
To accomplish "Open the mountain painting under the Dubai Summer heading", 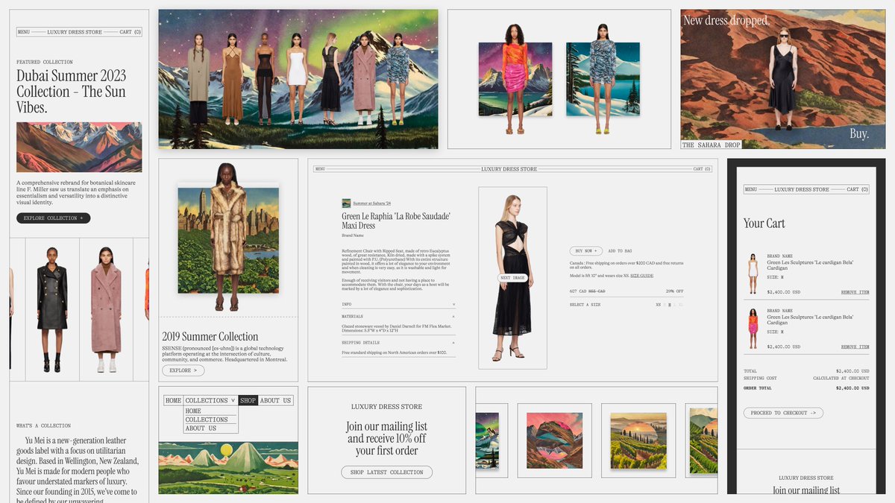I will click(79, 148).
